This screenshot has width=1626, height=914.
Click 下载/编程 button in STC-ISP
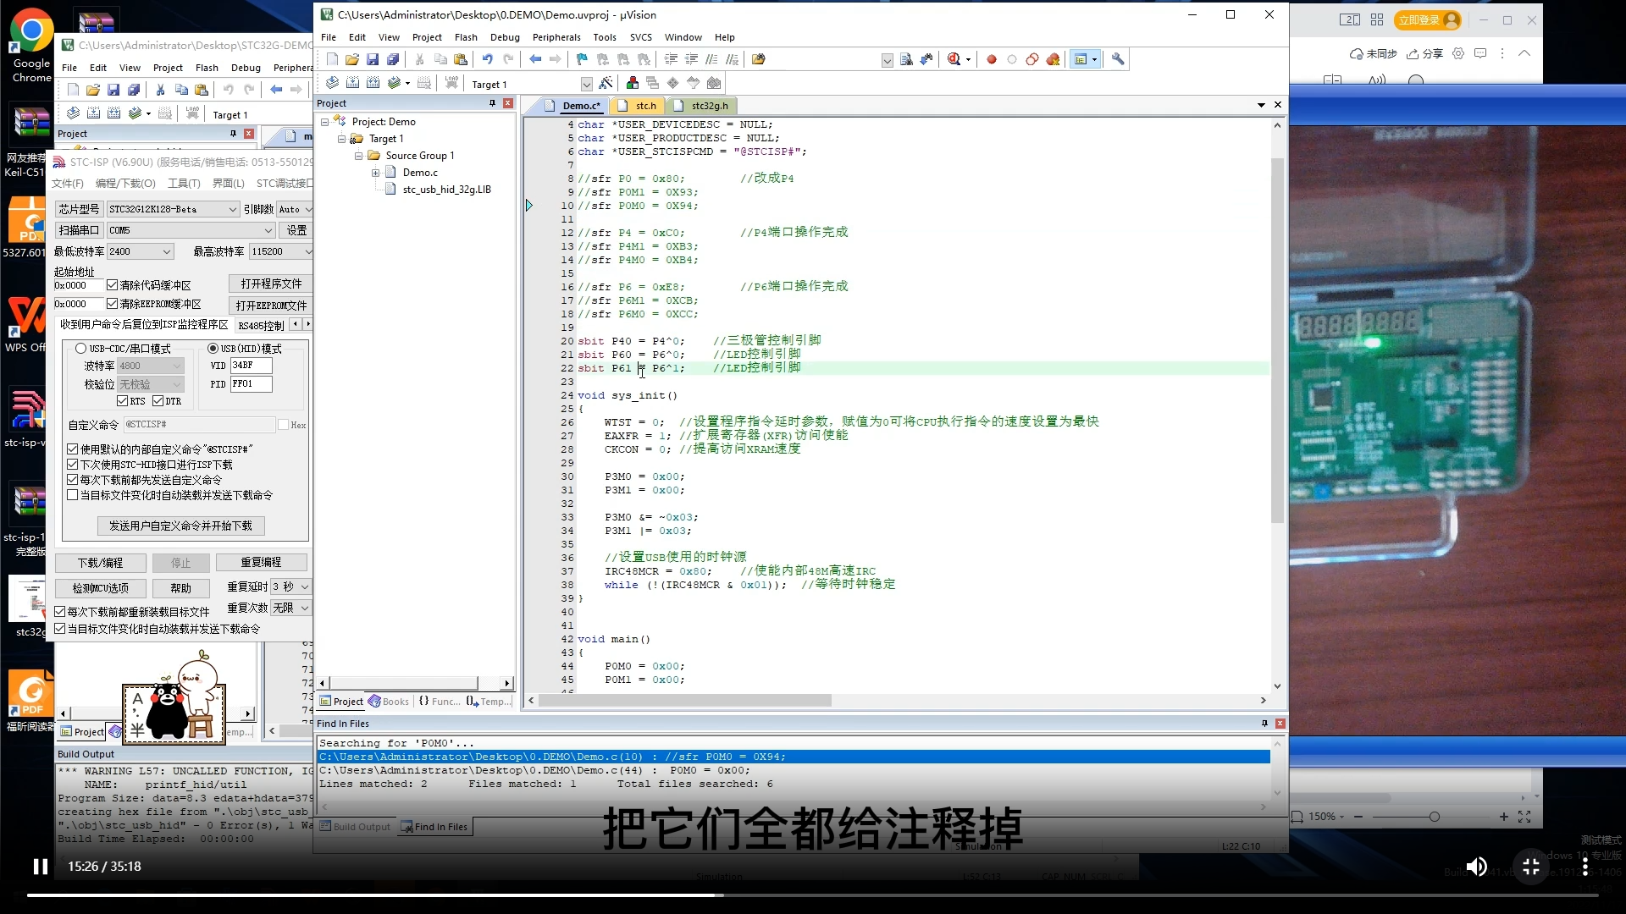coord(101,563)
